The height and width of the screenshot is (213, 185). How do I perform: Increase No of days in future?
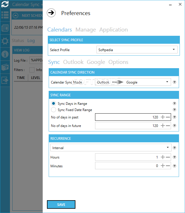tap(163, 126)
